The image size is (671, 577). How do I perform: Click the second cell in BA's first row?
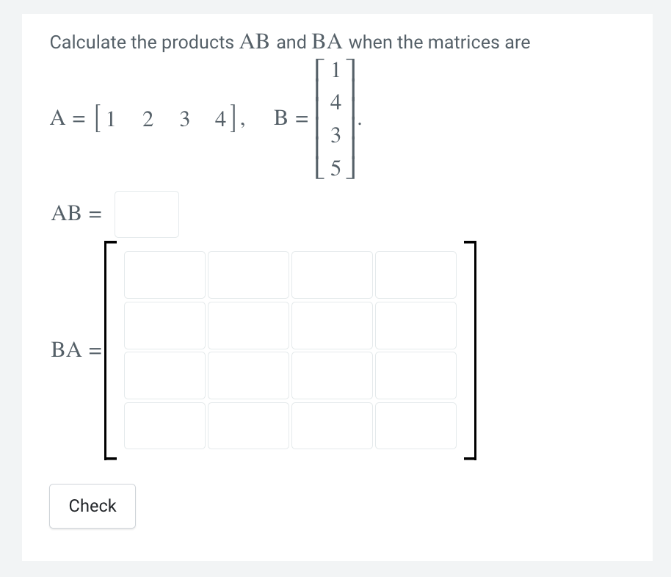[x=248, y=275]
